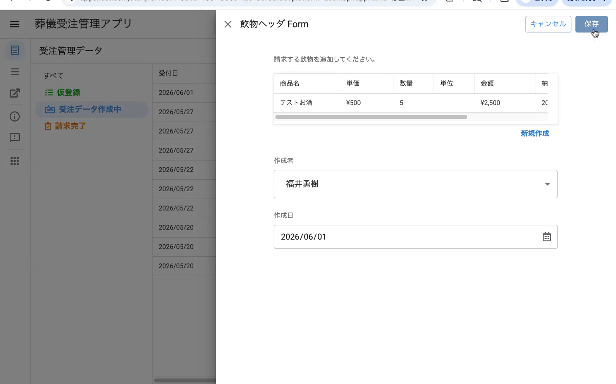Click the 単価 column header
This screenshot has height=384, width=616.
point(367,84)
